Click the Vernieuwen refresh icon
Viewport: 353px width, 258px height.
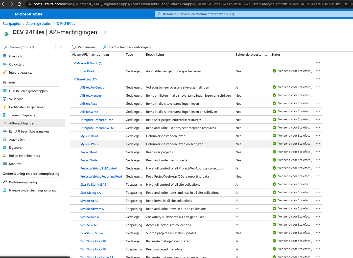(74, 47)
